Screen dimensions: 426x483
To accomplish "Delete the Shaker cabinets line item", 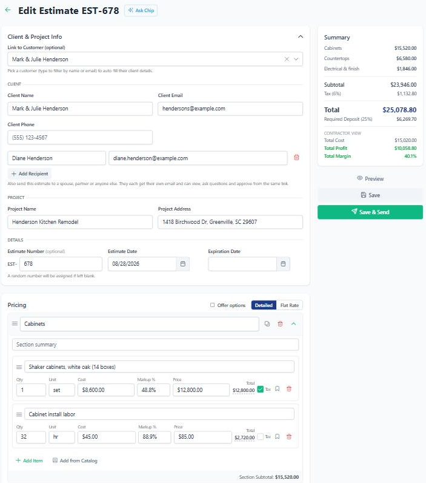I will click(x=289, y=389).
